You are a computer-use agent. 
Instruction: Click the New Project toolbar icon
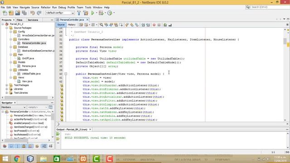[11, 13]
